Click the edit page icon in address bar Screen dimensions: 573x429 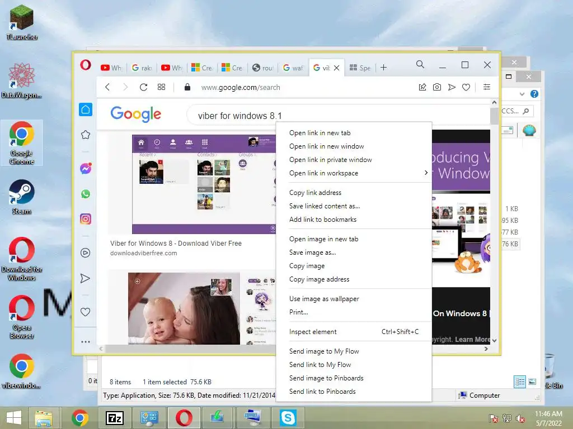tap(422, 87)
